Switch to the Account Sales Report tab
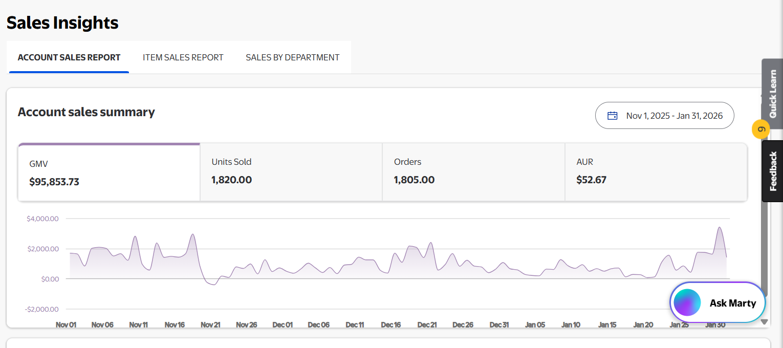 pos(69,57)
